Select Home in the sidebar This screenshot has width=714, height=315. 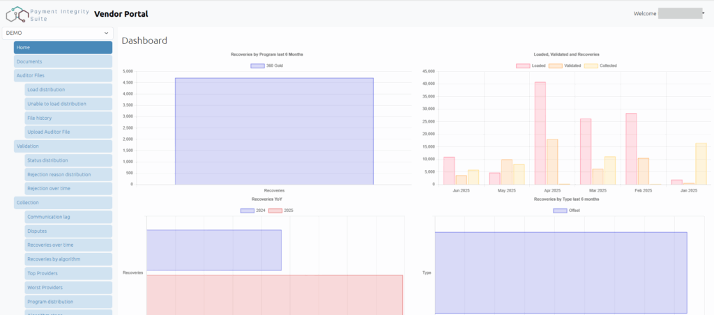[63, 47]
